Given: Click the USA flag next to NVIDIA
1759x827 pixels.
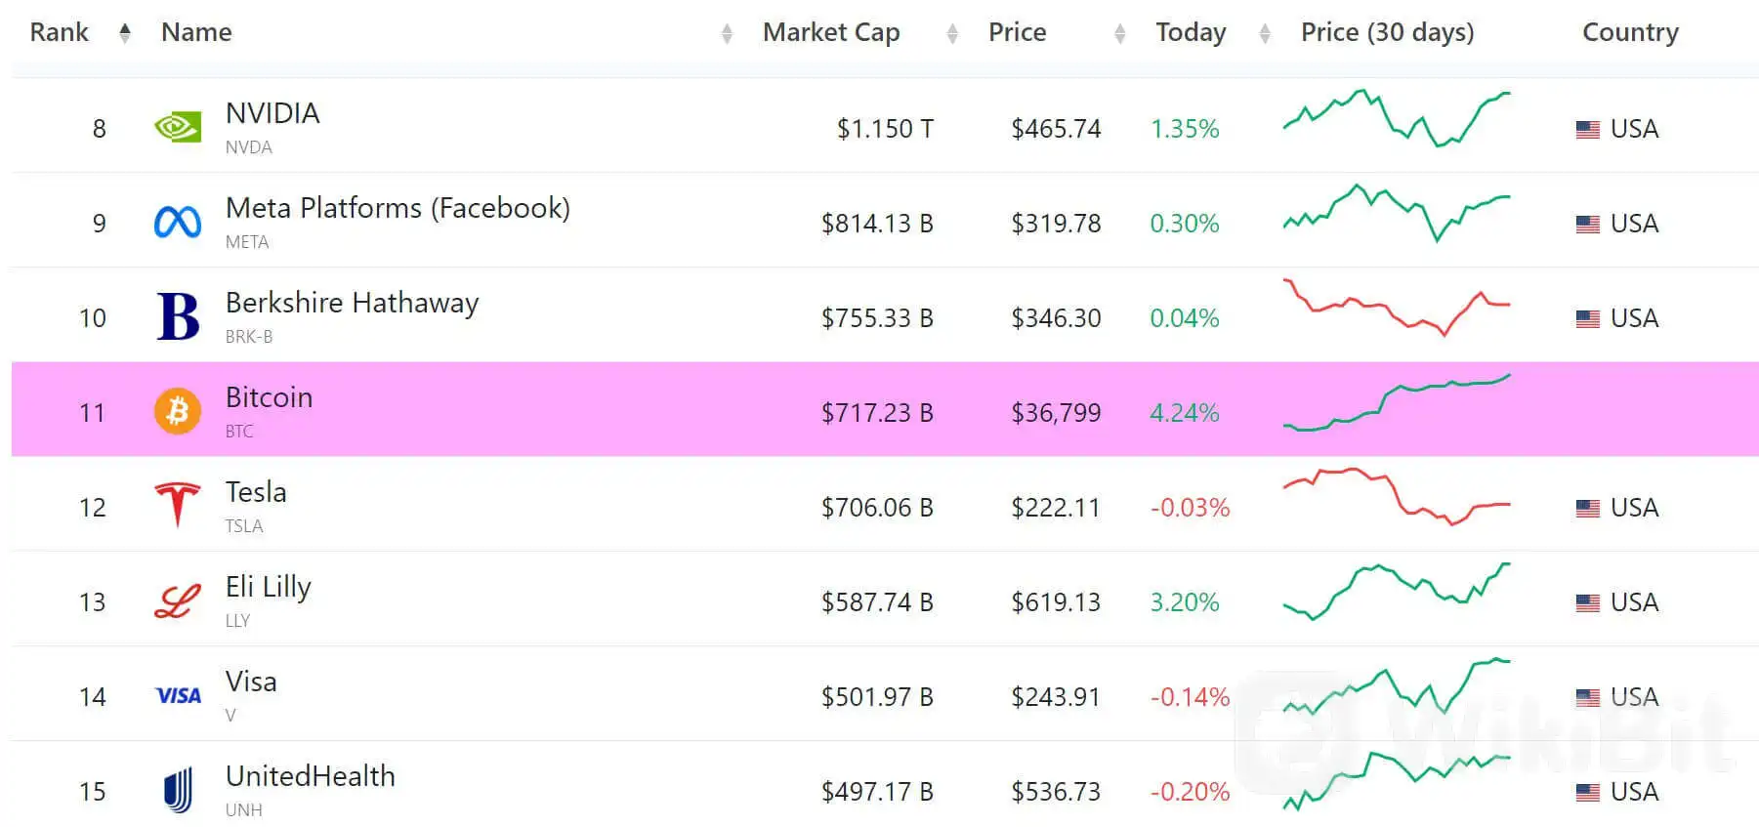Looking at the screenshot, I should coord(1587,128).
